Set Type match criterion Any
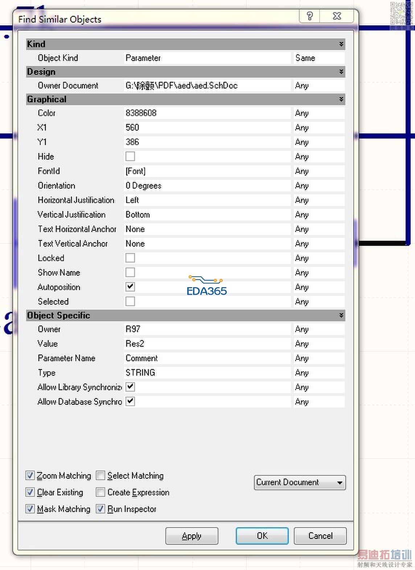Viewport: 415px width, 570px height. pyautogui.click(x=319, y=373)
